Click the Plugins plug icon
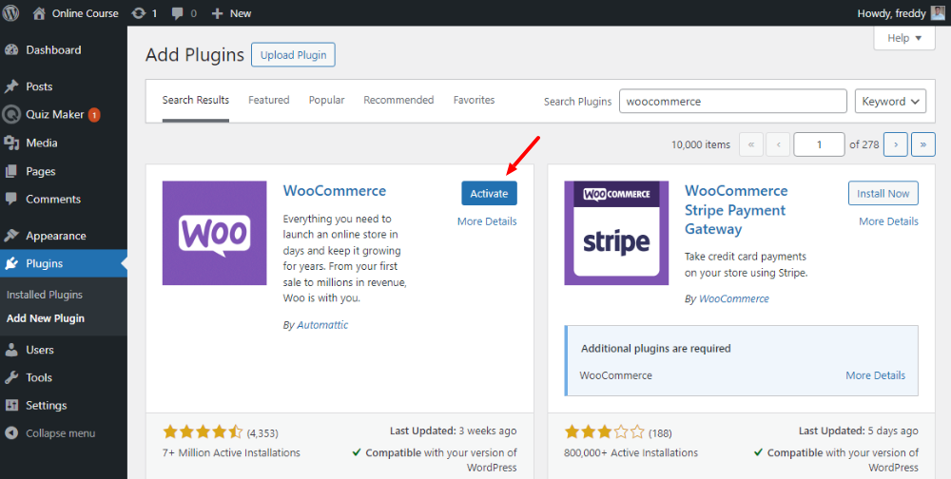The image size is (951, 479). pyautogui.click(x=11, y=264)
